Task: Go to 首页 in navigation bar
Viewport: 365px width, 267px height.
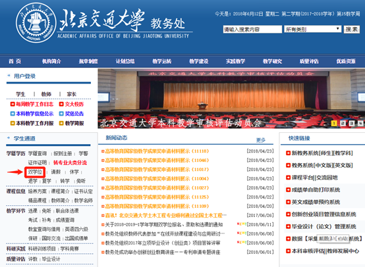Action: 15,61
